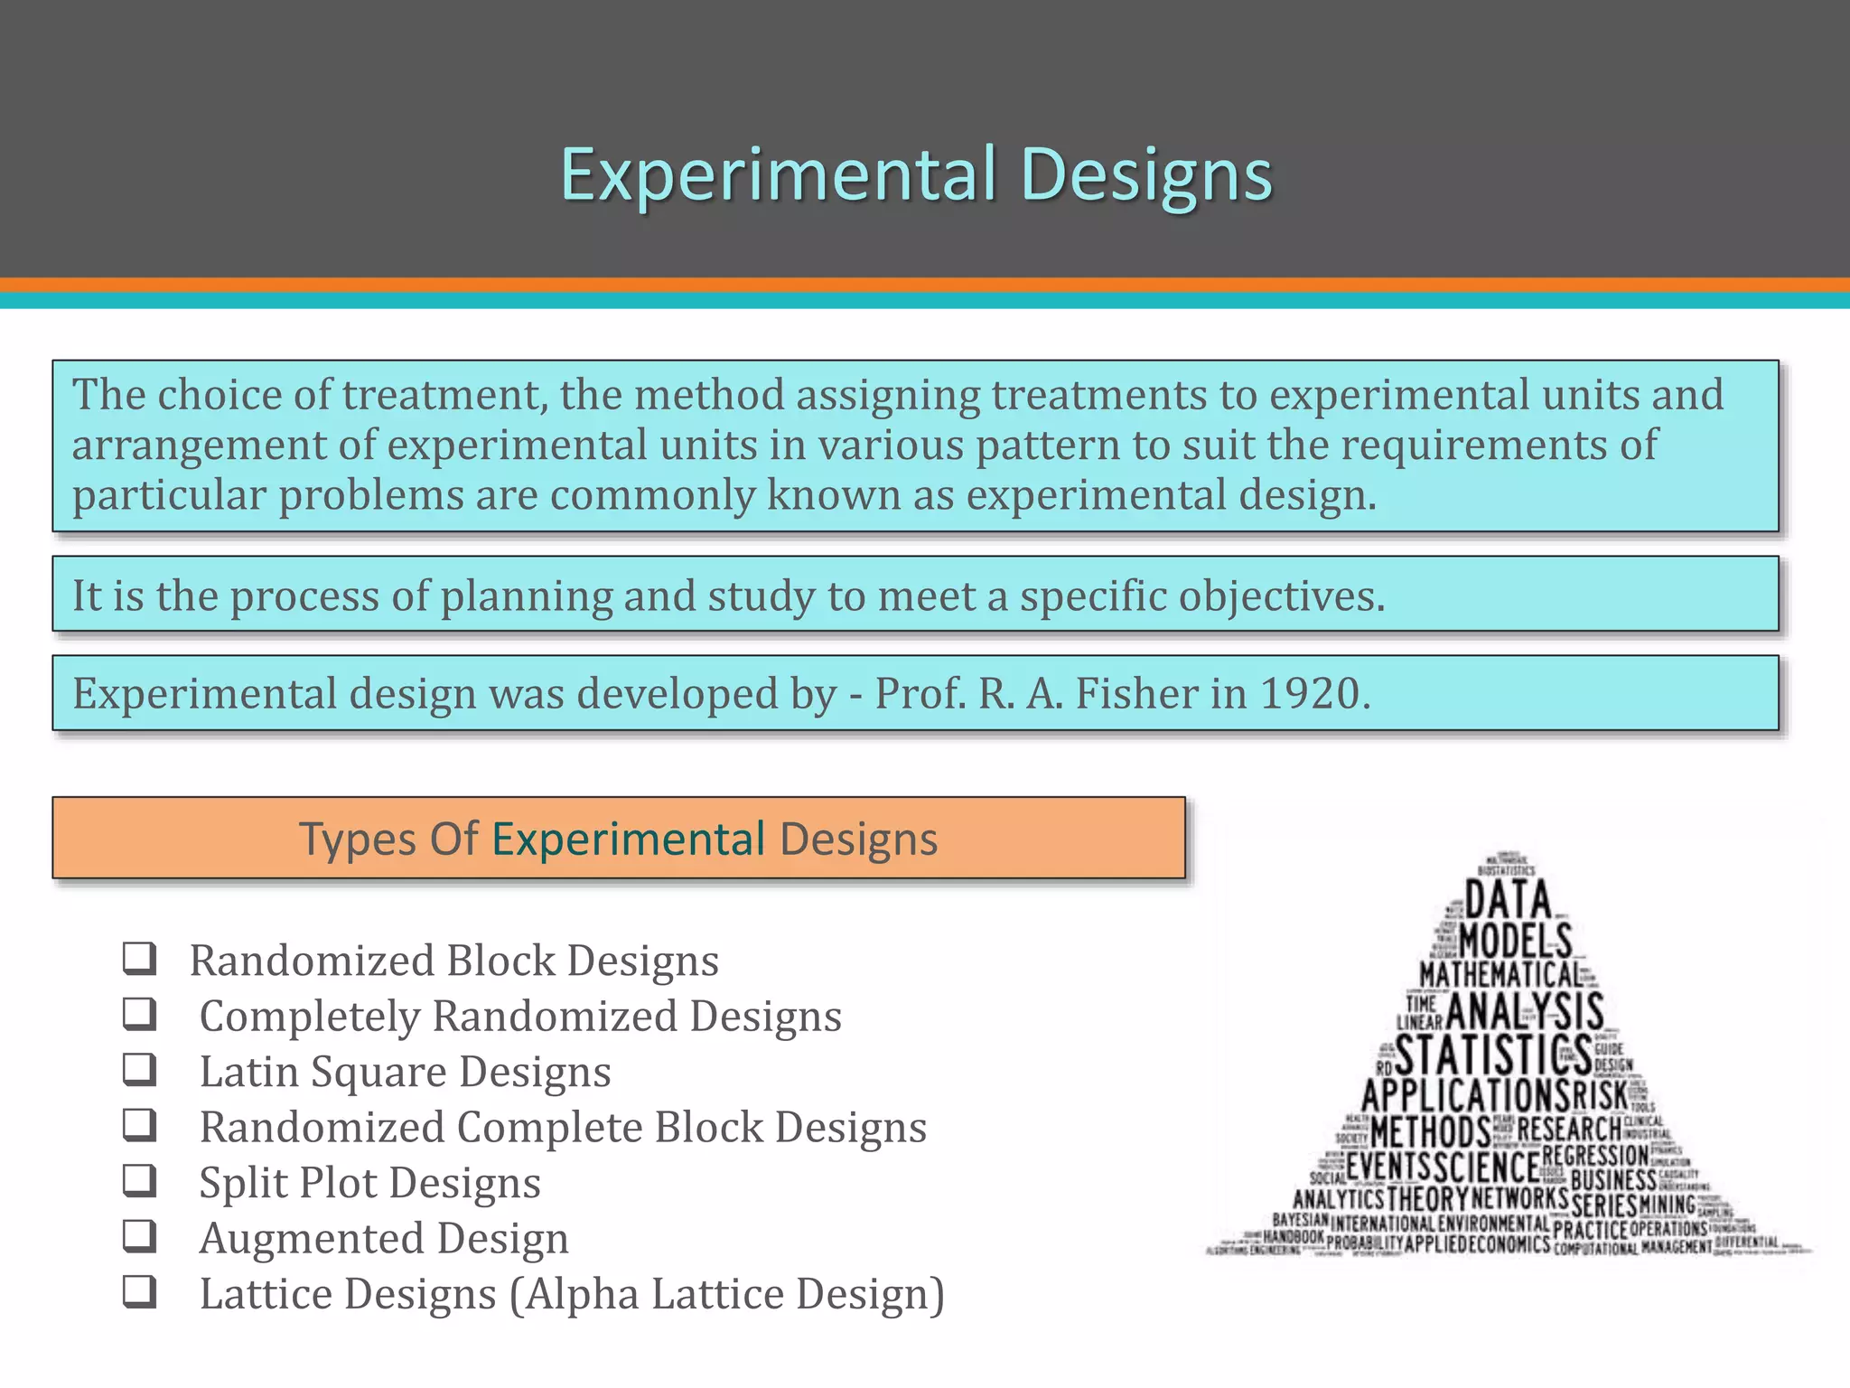Click the Experimental Designs slide title

click(x=916, y=173)
